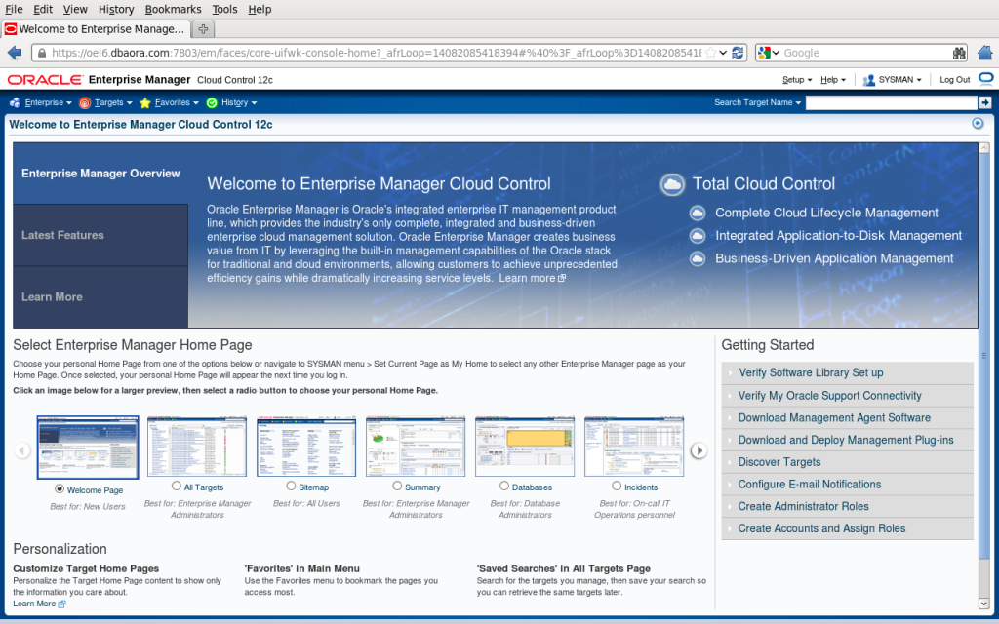Click the browser back arrow button
The image size is (999, 624).
pos(15,53)
